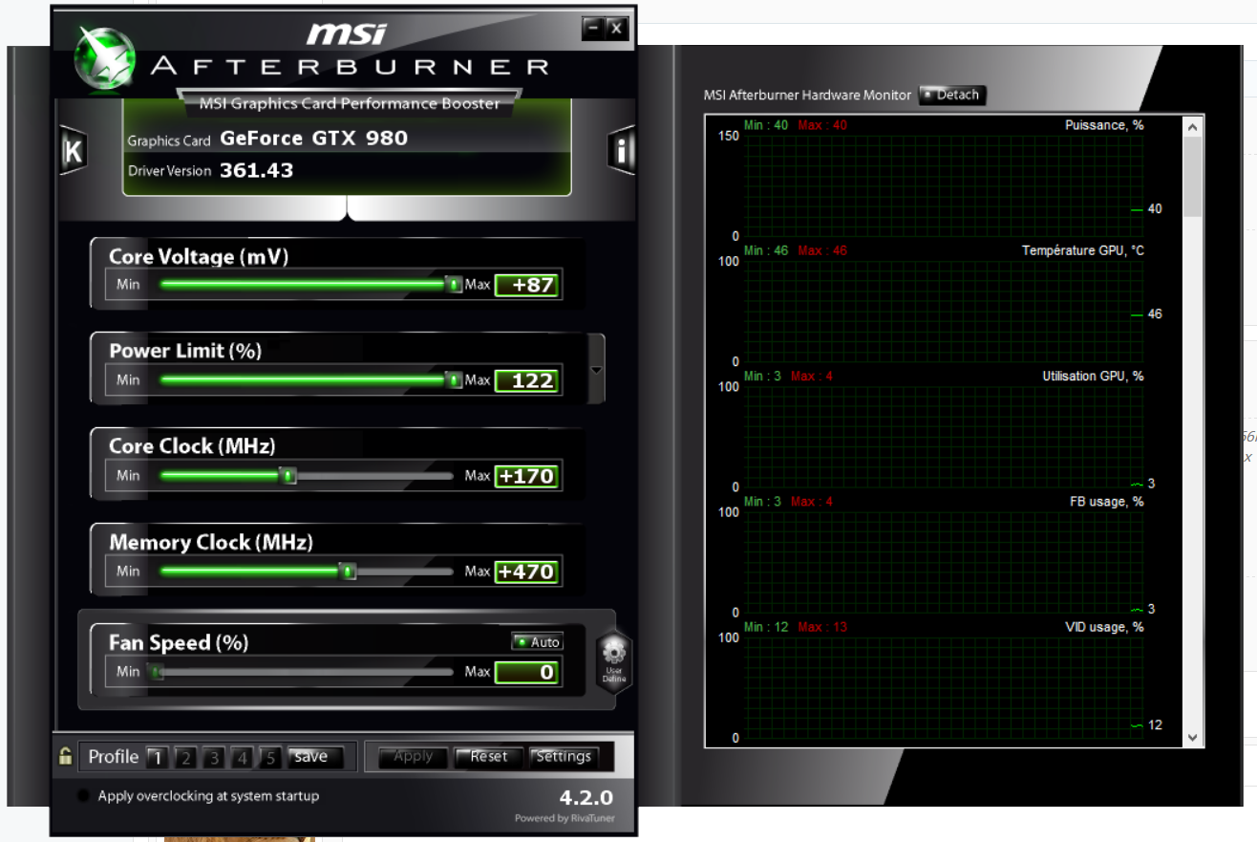The width and height of the screenshot is (1257, 842).
Task: Click the 4.2.0 version number
Action: (x=586, y=797)
